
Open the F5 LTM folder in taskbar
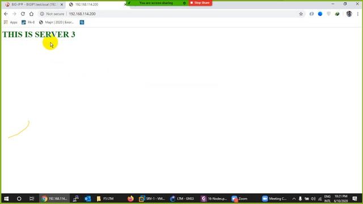pos(105,198)
